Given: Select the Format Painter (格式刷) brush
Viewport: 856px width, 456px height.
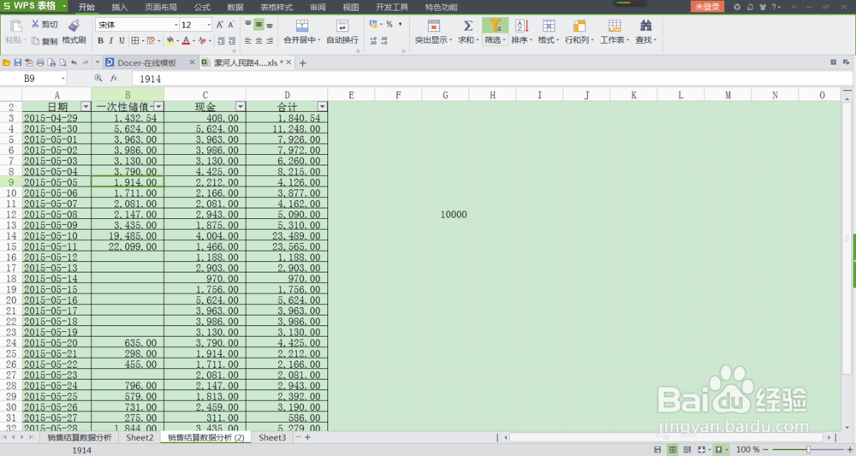Looking at the screenshot, I should click(x=74, y=25).
